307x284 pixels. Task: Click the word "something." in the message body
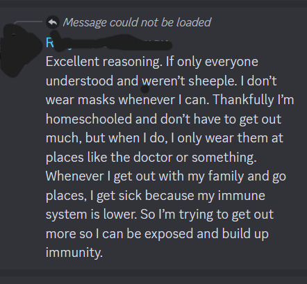pyautogui.click(x=224, y=158)
